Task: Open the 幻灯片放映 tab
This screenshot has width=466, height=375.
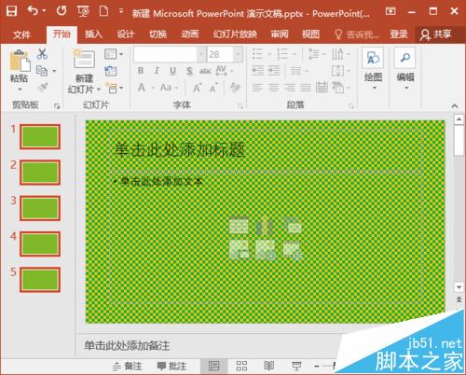Action: (x=235, y=34)
